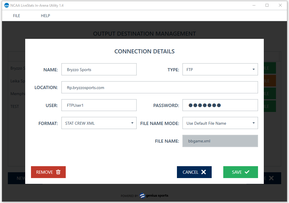Expand the FORMAT dropdown showing STAT CREW XML
The image size is (289, 203).
[x=99, y=123]
